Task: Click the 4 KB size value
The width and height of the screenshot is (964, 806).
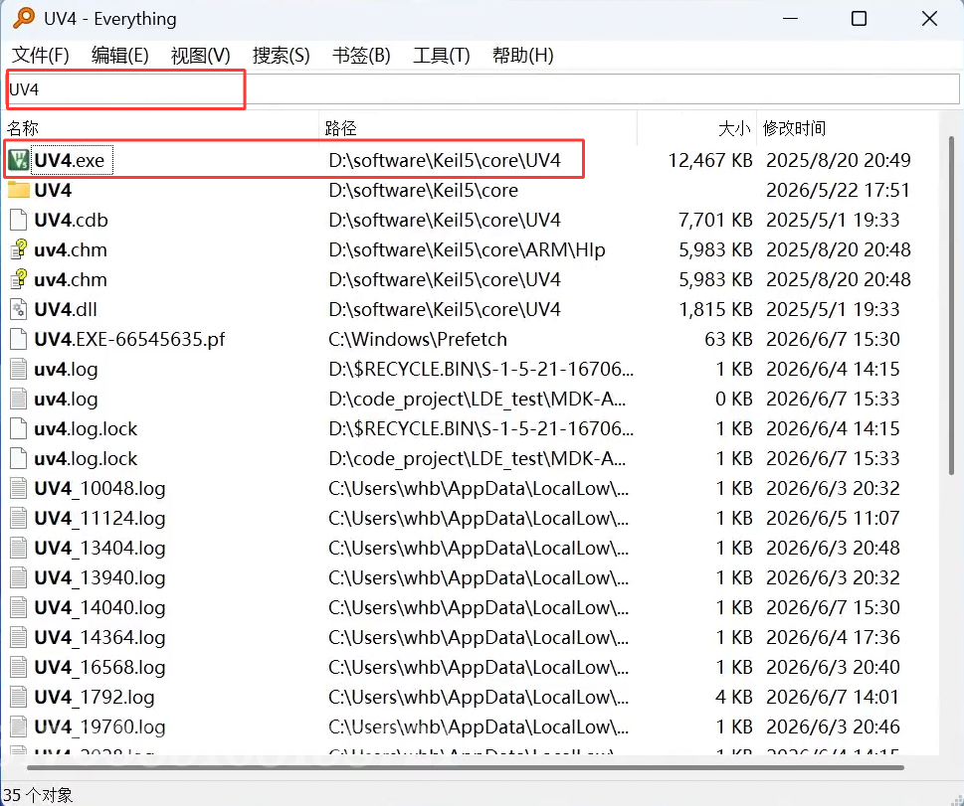Action: click(734, 697)
